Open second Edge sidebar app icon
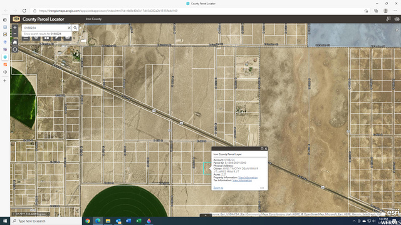Viewport: 401px width, 225px height. 5,27
